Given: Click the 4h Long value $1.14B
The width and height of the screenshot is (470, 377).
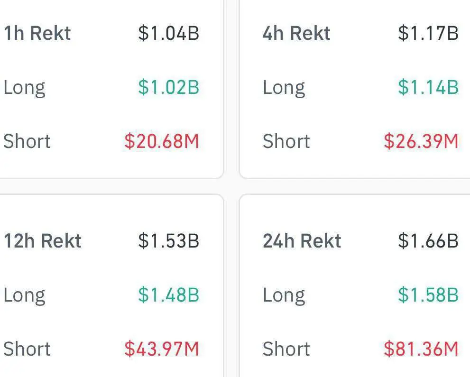Looking at the screenshot, I should (x=428, y=87).
